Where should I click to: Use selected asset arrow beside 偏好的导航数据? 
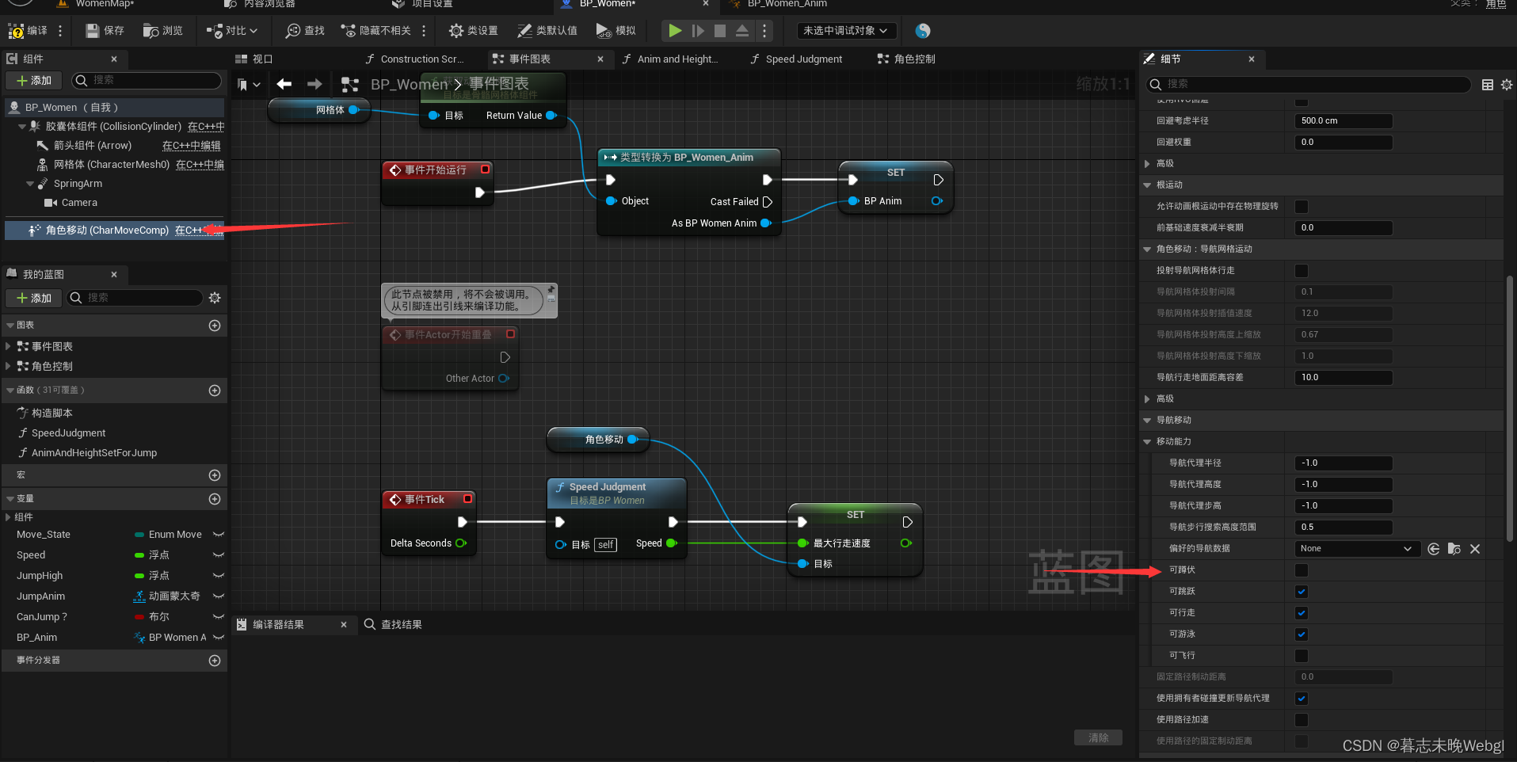tap(1434, 549)
